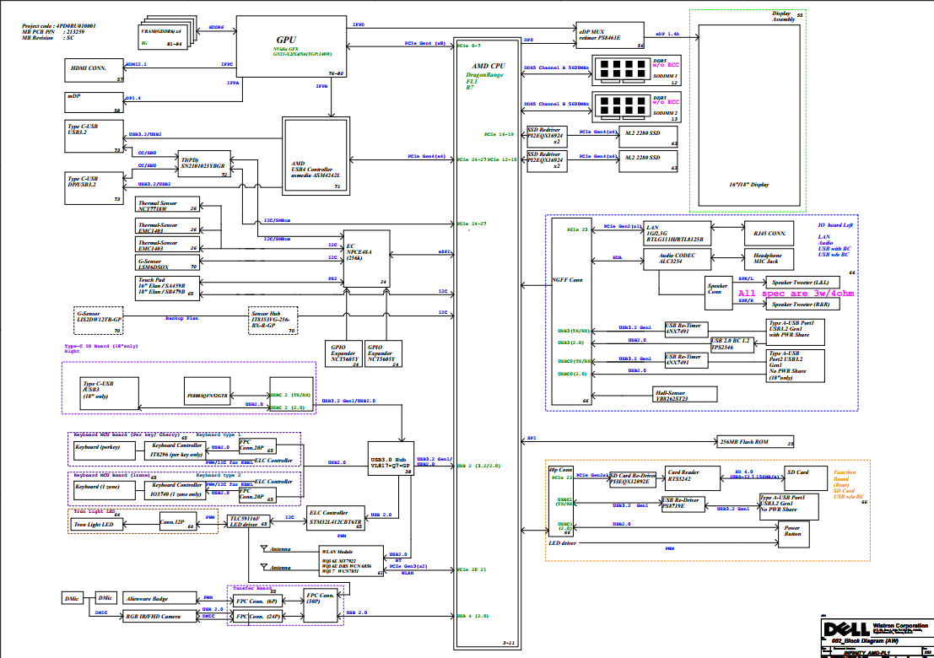Click Thermal Sensor NCT7718W block
Screen dimensions: 934x658
pyautogui.click(x=167, y=205)
